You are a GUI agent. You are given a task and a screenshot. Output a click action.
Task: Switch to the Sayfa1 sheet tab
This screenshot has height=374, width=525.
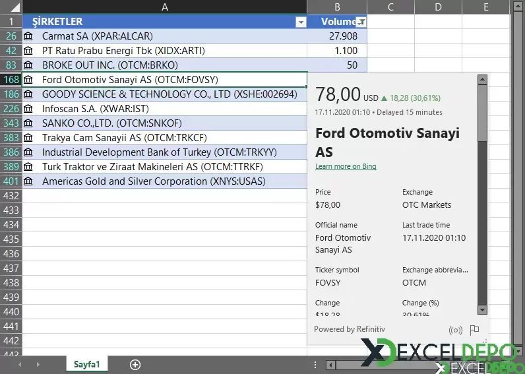tap(86, 364)
